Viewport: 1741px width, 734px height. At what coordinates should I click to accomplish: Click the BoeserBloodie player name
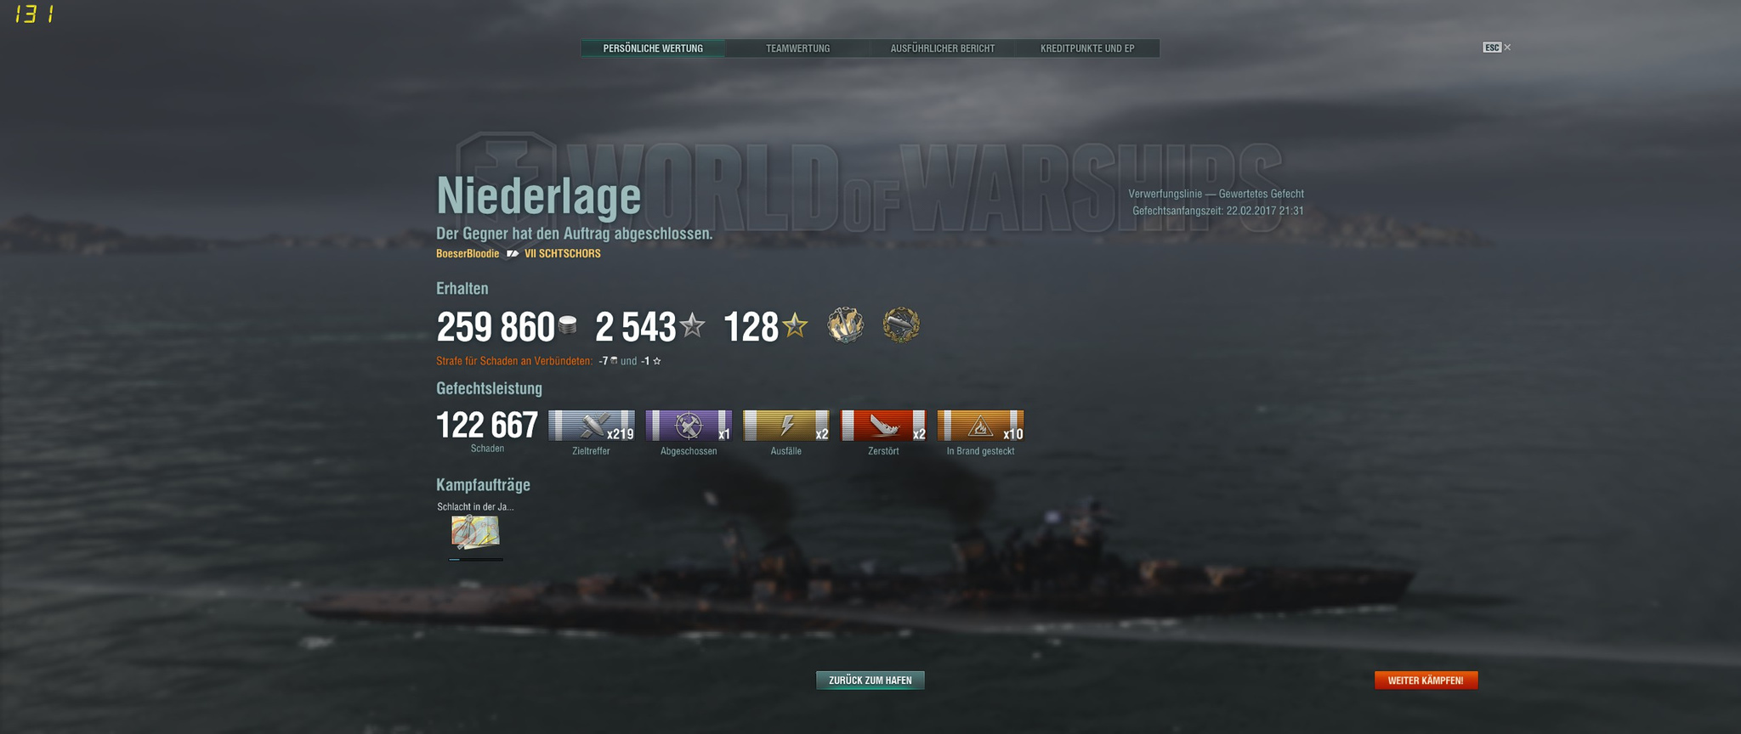point(468,254)
